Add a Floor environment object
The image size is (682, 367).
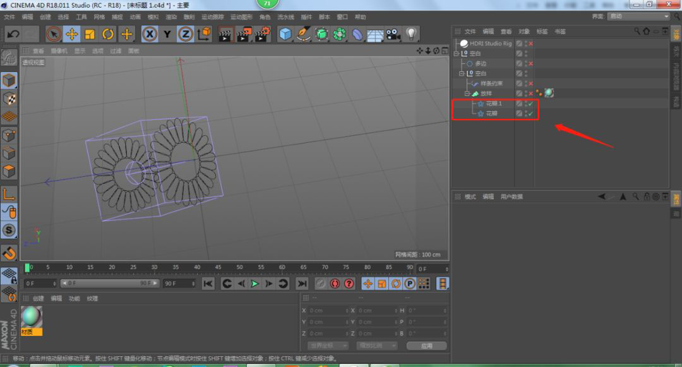[x=375, y=35]
